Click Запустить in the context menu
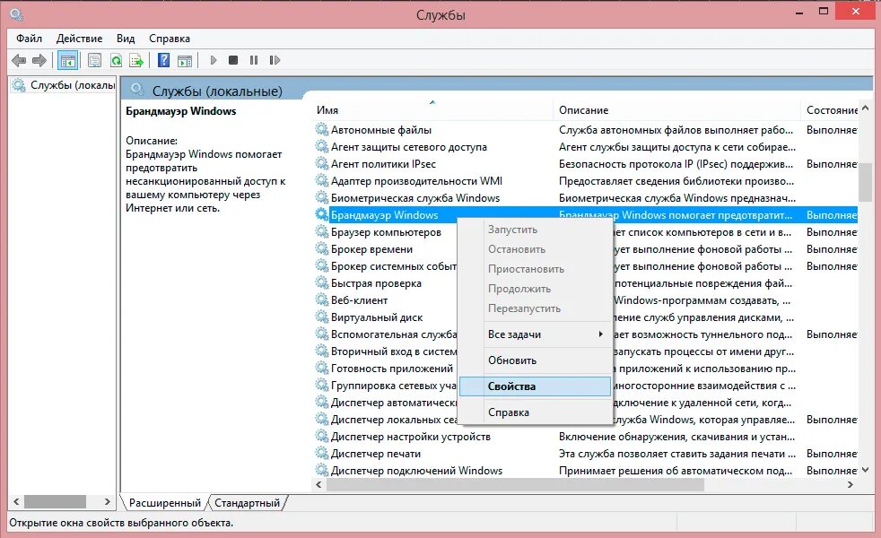Screen dimensions: 881x538 click(x=535, y=230)
